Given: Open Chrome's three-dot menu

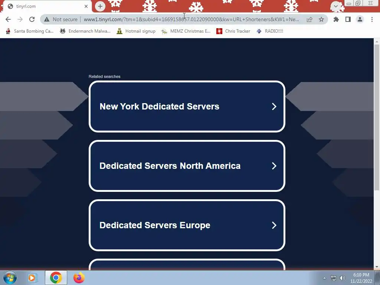Looking at the screenshot, I should tap(372, 19).
